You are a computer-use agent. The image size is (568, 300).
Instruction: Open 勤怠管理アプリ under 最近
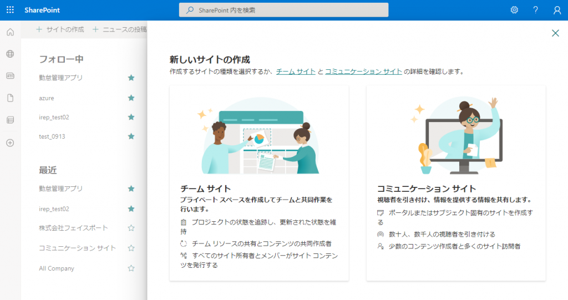pyautogui.click(x=61, y=189)
